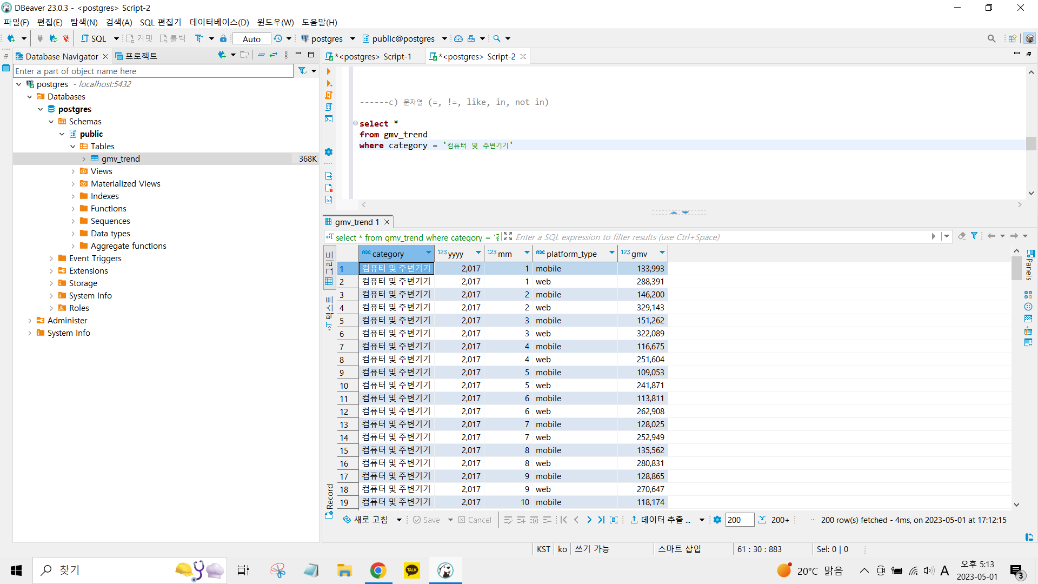
Task: Click the navigator object name filter field
Action: pos(153,71)
